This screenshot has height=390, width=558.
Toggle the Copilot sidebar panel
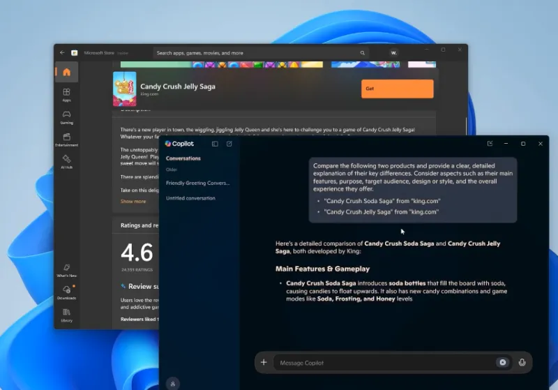(215, 144)
